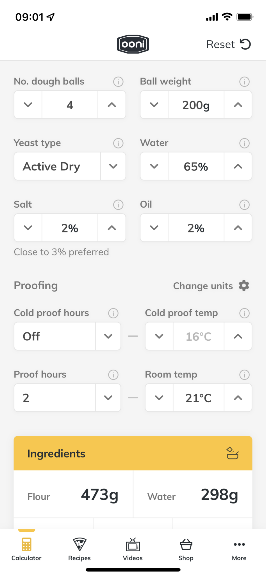Open the Shop tab

point(186,549)
